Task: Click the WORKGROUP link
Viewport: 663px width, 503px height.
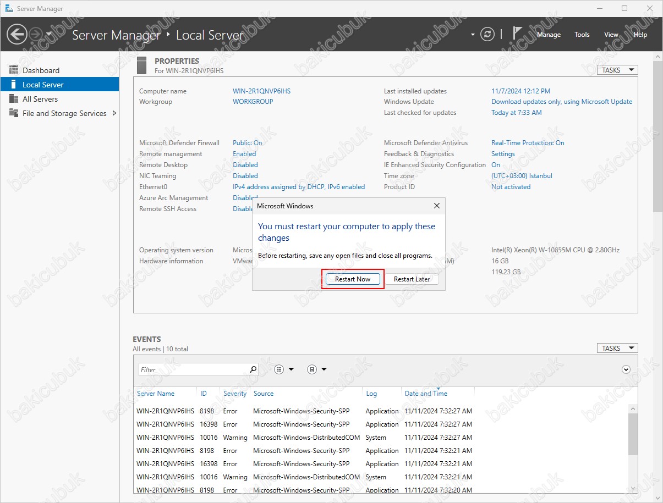Action: pyautogui.click(x=253, y=102)
